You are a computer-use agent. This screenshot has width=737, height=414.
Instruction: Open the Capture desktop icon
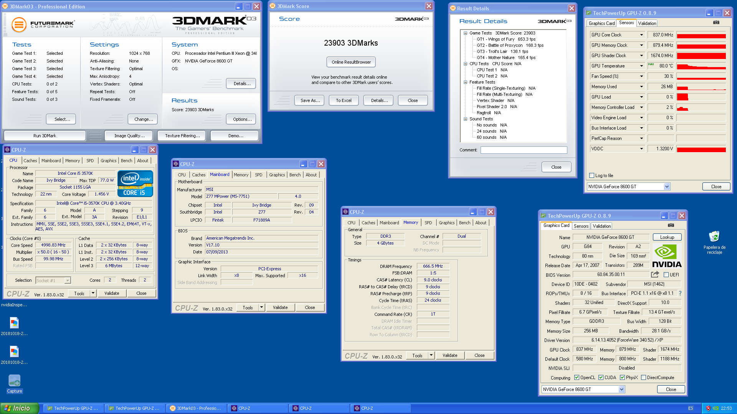14,384
